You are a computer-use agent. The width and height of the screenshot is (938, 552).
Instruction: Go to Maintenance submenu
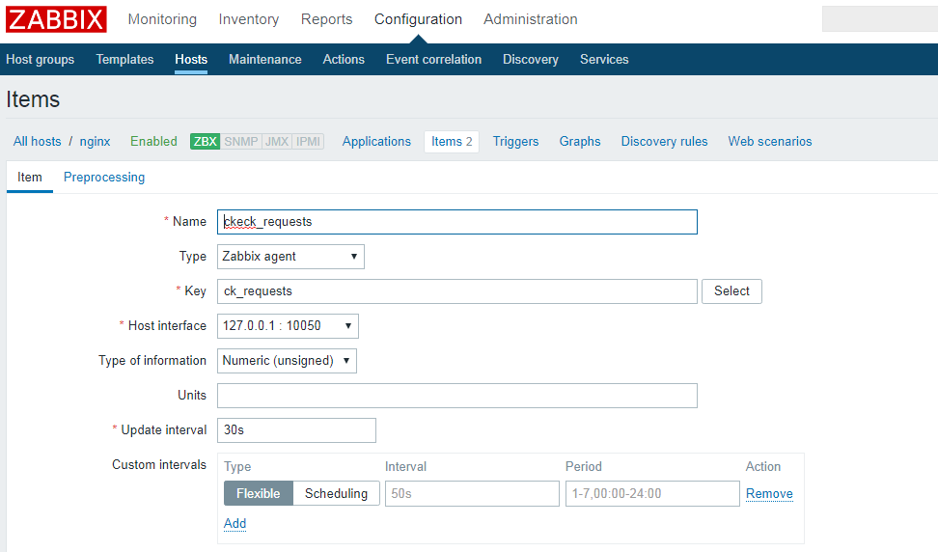click(x=265, y=59)
